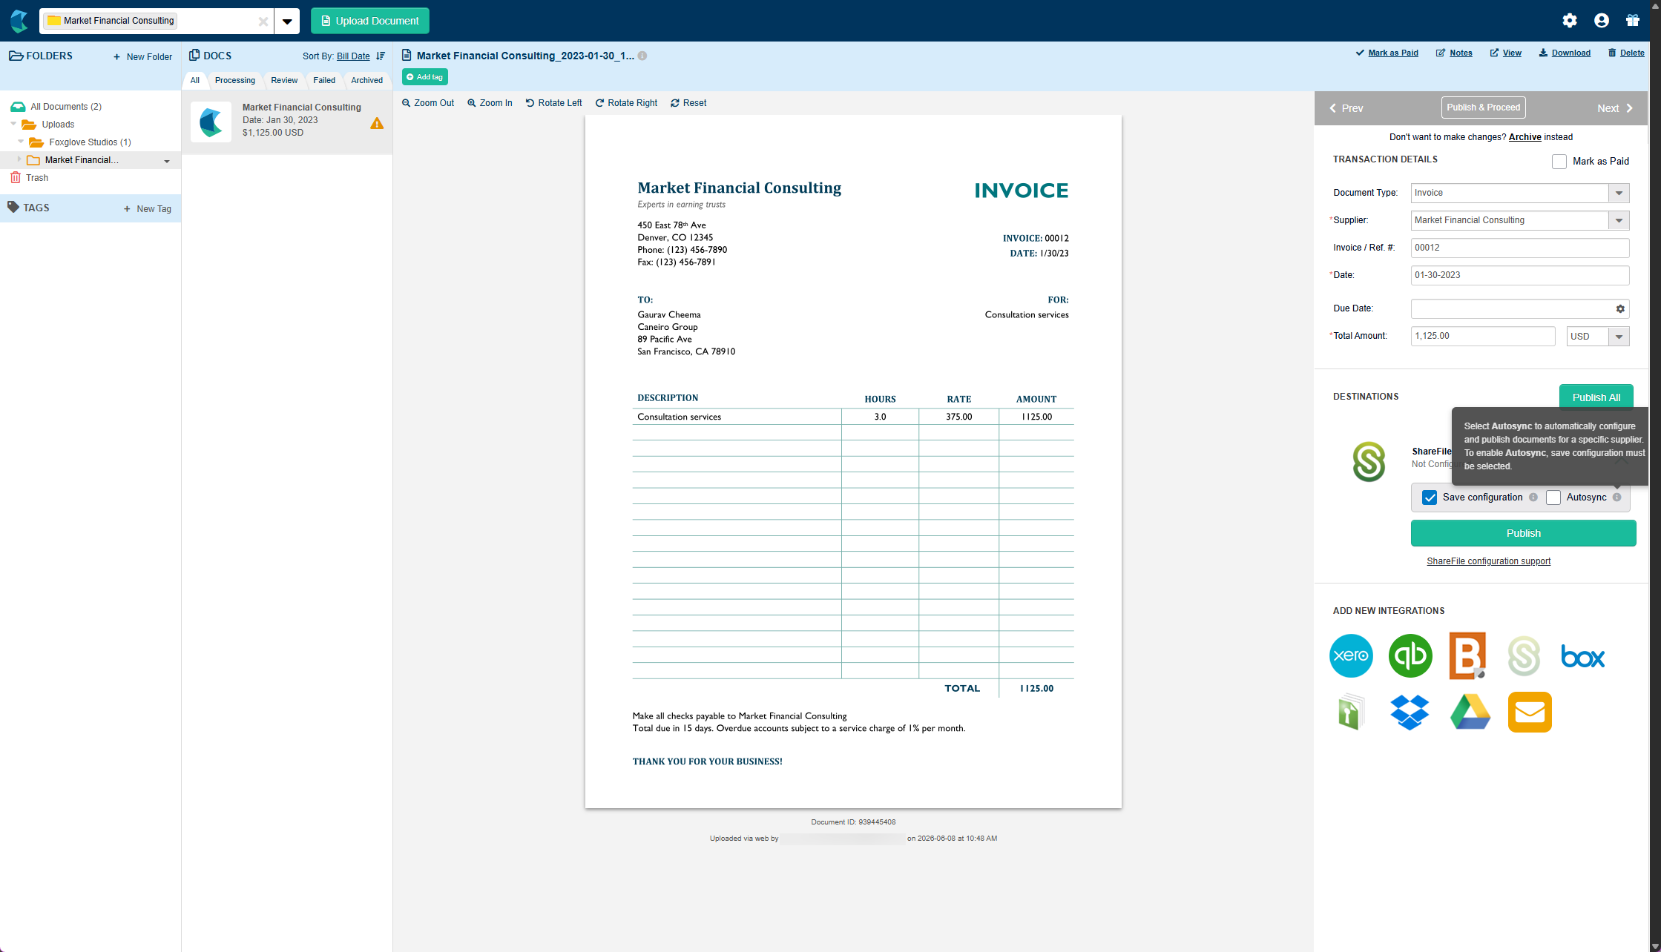Collapse the Foxglove Studios folder arrow
The image size is (1661, 952).
pos(21,142)
